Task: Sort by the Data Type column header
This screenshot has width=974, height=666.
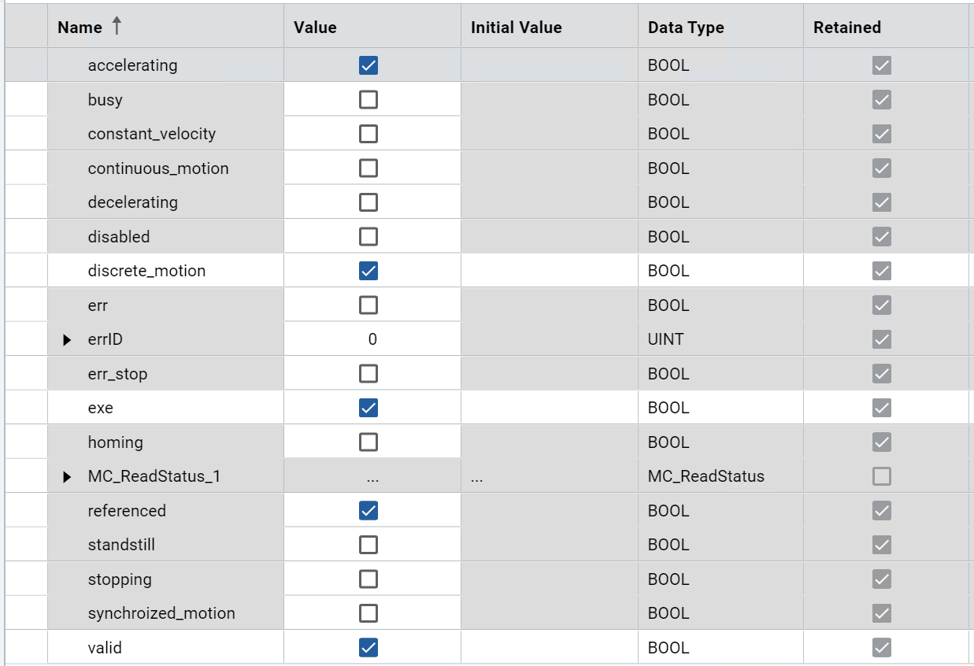Action: (x=686, y=28)
